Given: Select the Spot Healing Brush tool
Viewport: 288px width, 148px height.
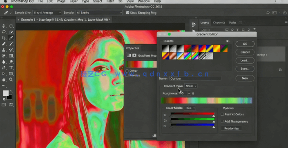Looking at the screenshot, I should click(4, 44).
